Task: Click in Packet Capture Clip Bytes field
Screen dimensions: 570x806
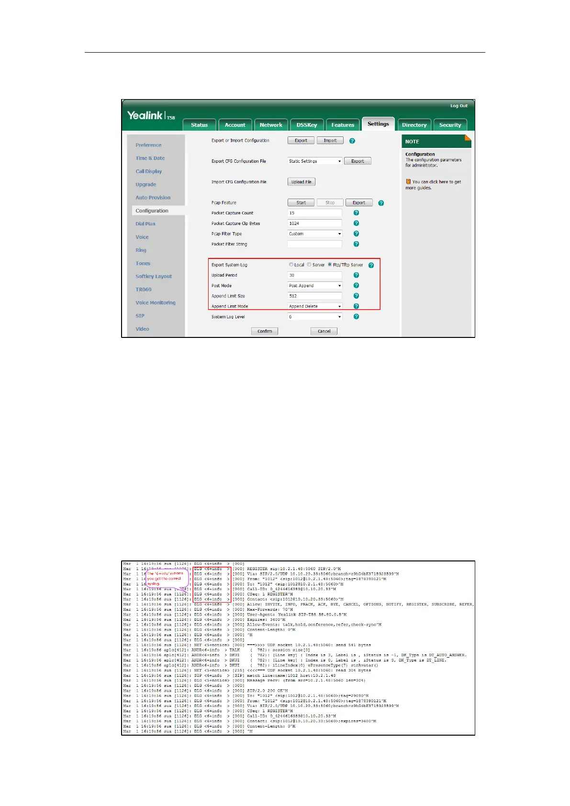Action: click(x=315, y=224)
